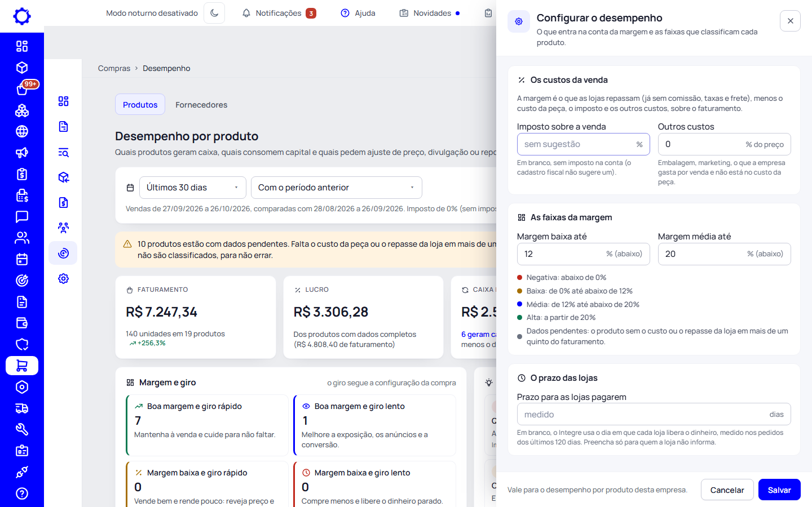812x507 pixels.
Task: Toggle night mode with the moon button
Action: (214, 13)
